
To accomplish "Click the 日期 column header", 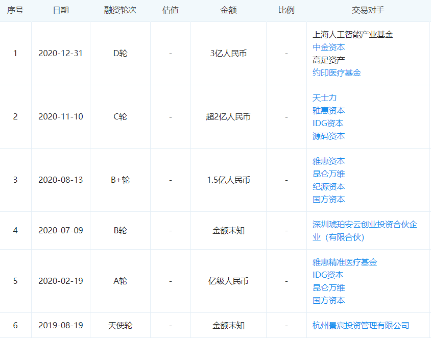I will coord(61,10).
